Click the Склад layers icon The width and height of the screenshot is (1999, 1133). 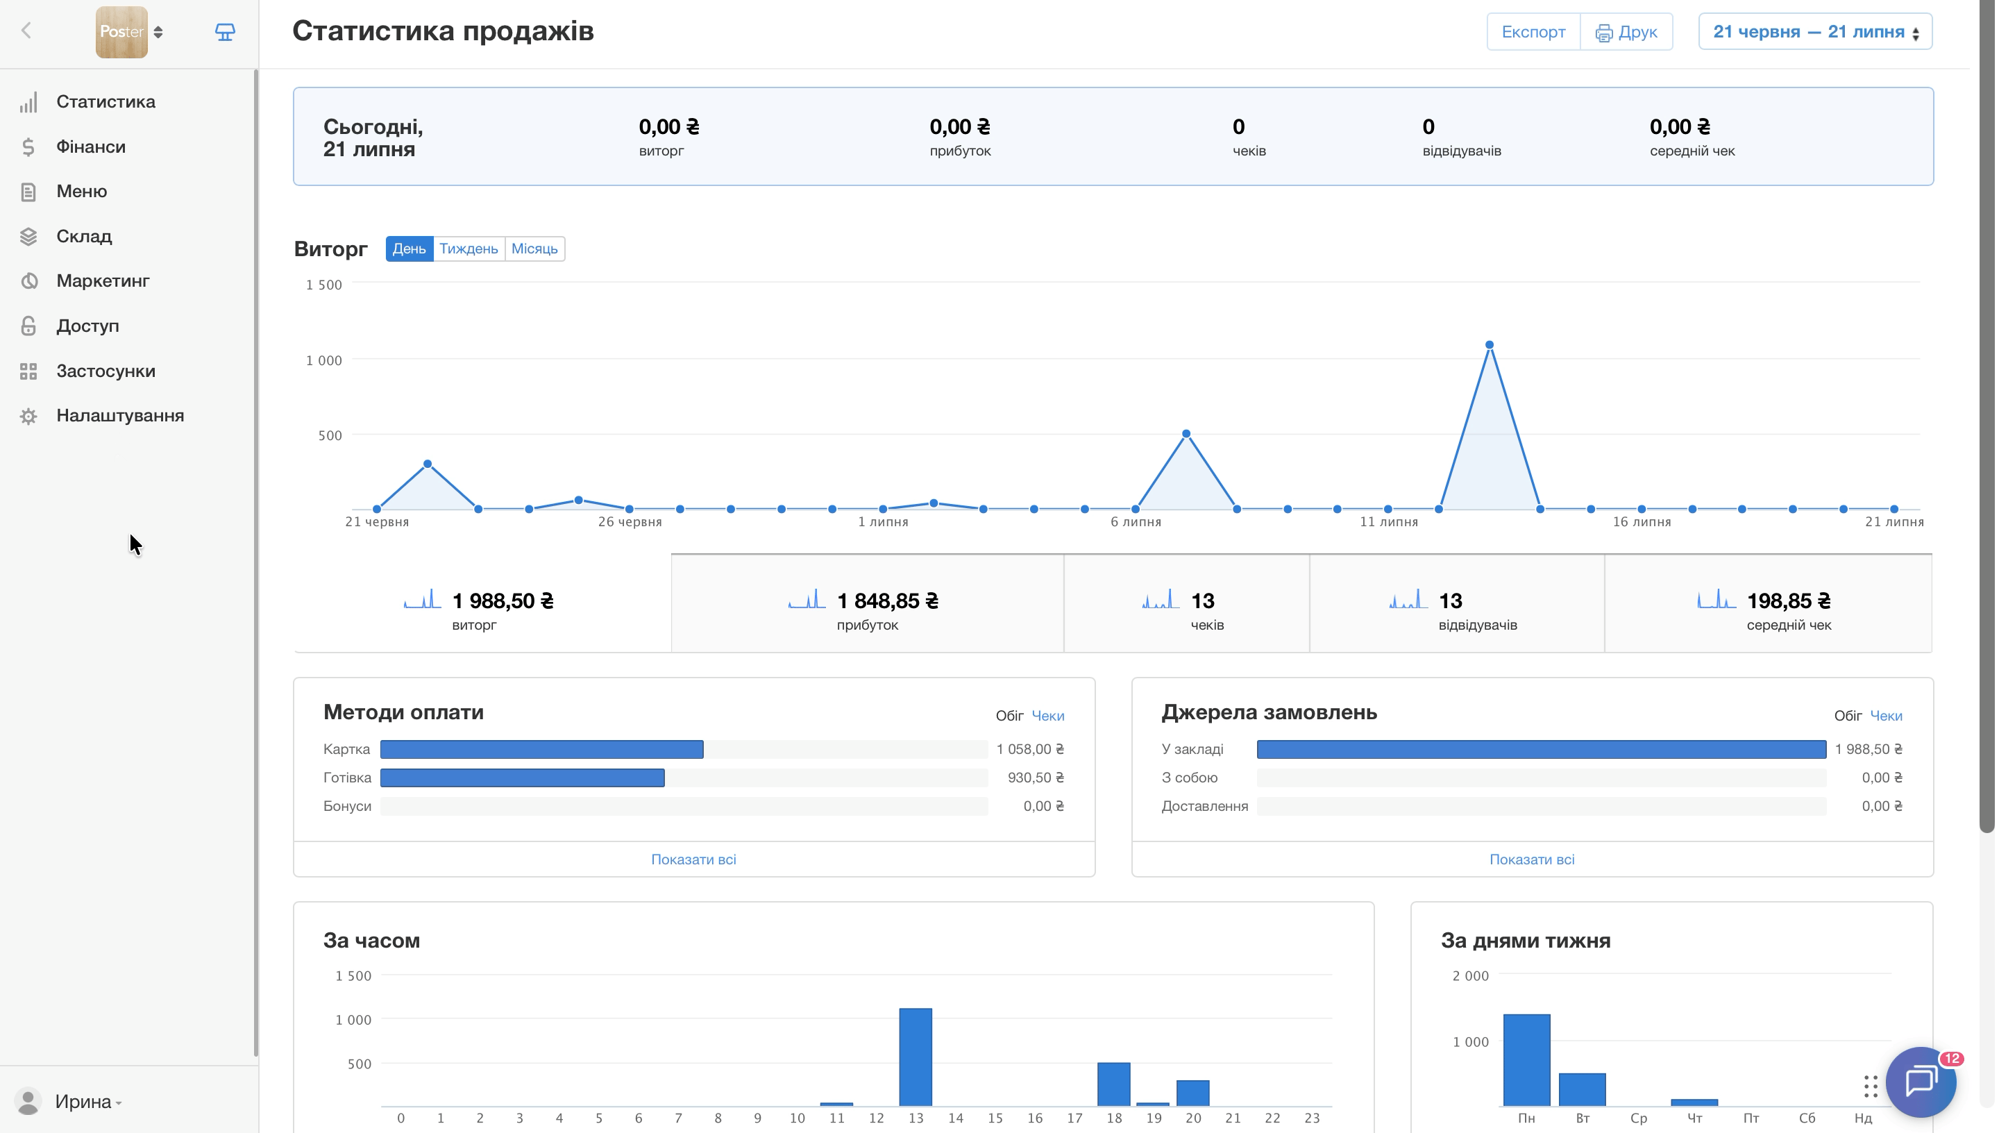tap(28, 237)
